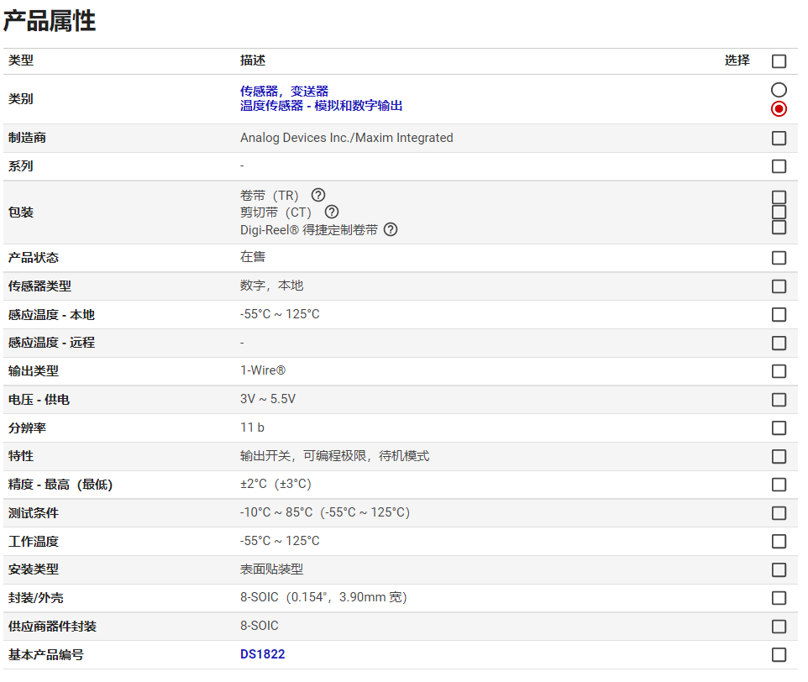808x682 pixels.
Task: Click the 8-SOIC (0.154", 3.90mm 宽) package value
Action: [323, 597]
